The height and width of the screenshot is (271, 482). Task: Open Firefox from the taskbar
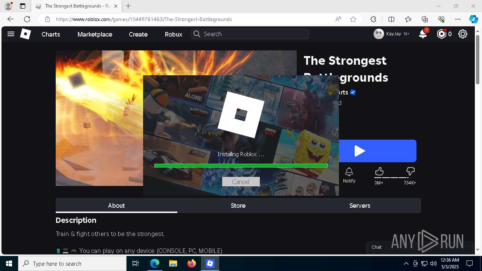coord(192,263)
